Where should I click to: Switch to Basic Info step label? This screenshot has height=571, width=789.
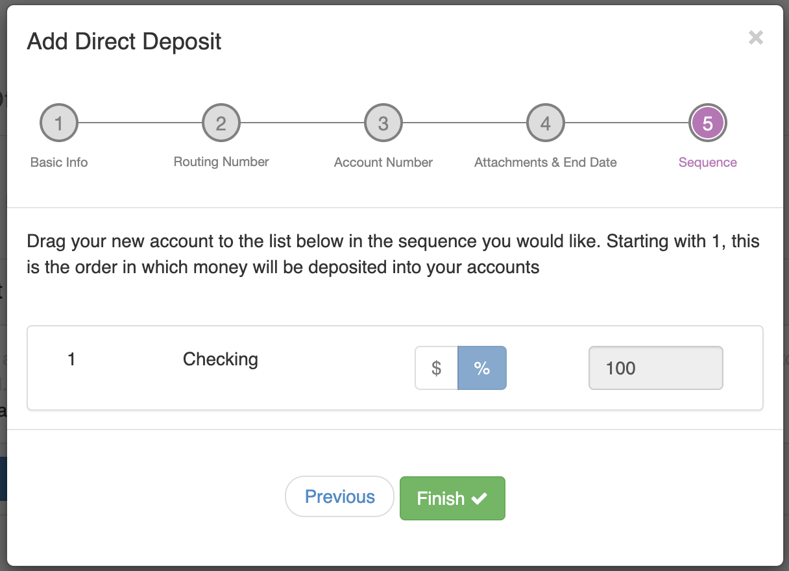coord(59,162)
